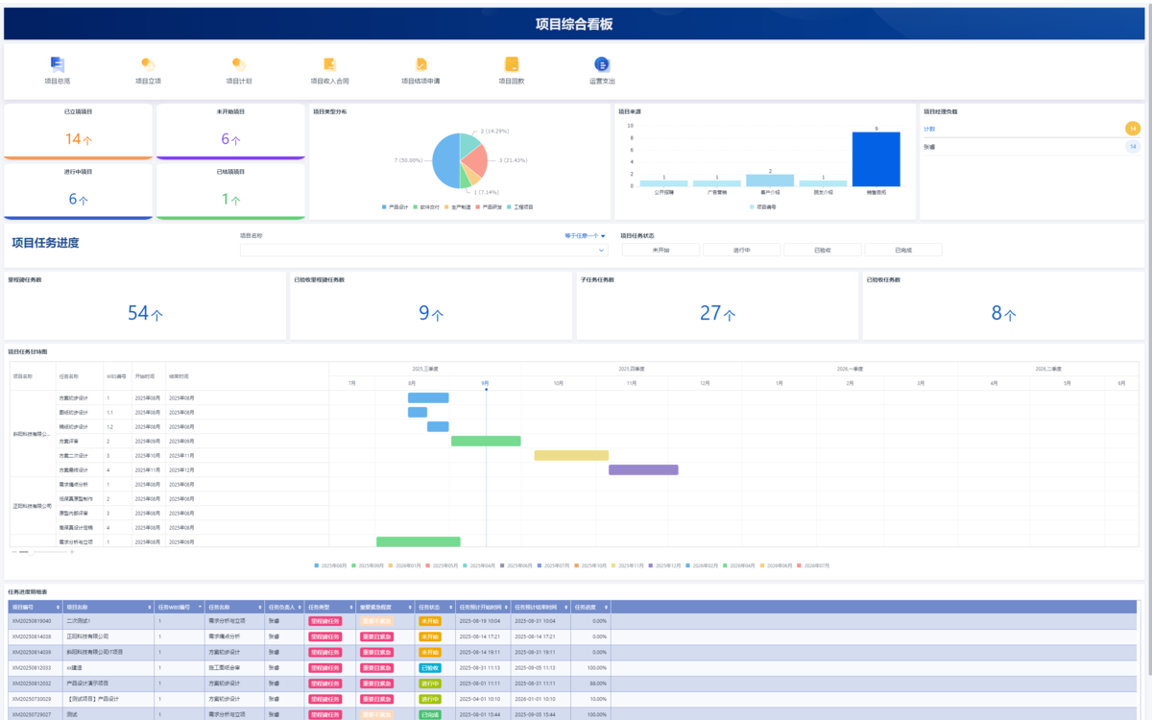Open the 运营支出 icon
The height and width of the screenshot is (720, 1152).
pyautogui.click(x=602, y=64)
